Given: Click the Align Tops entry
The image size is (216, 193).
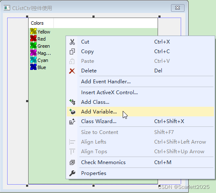Looking at the screenshot, I should pos(140,152).
